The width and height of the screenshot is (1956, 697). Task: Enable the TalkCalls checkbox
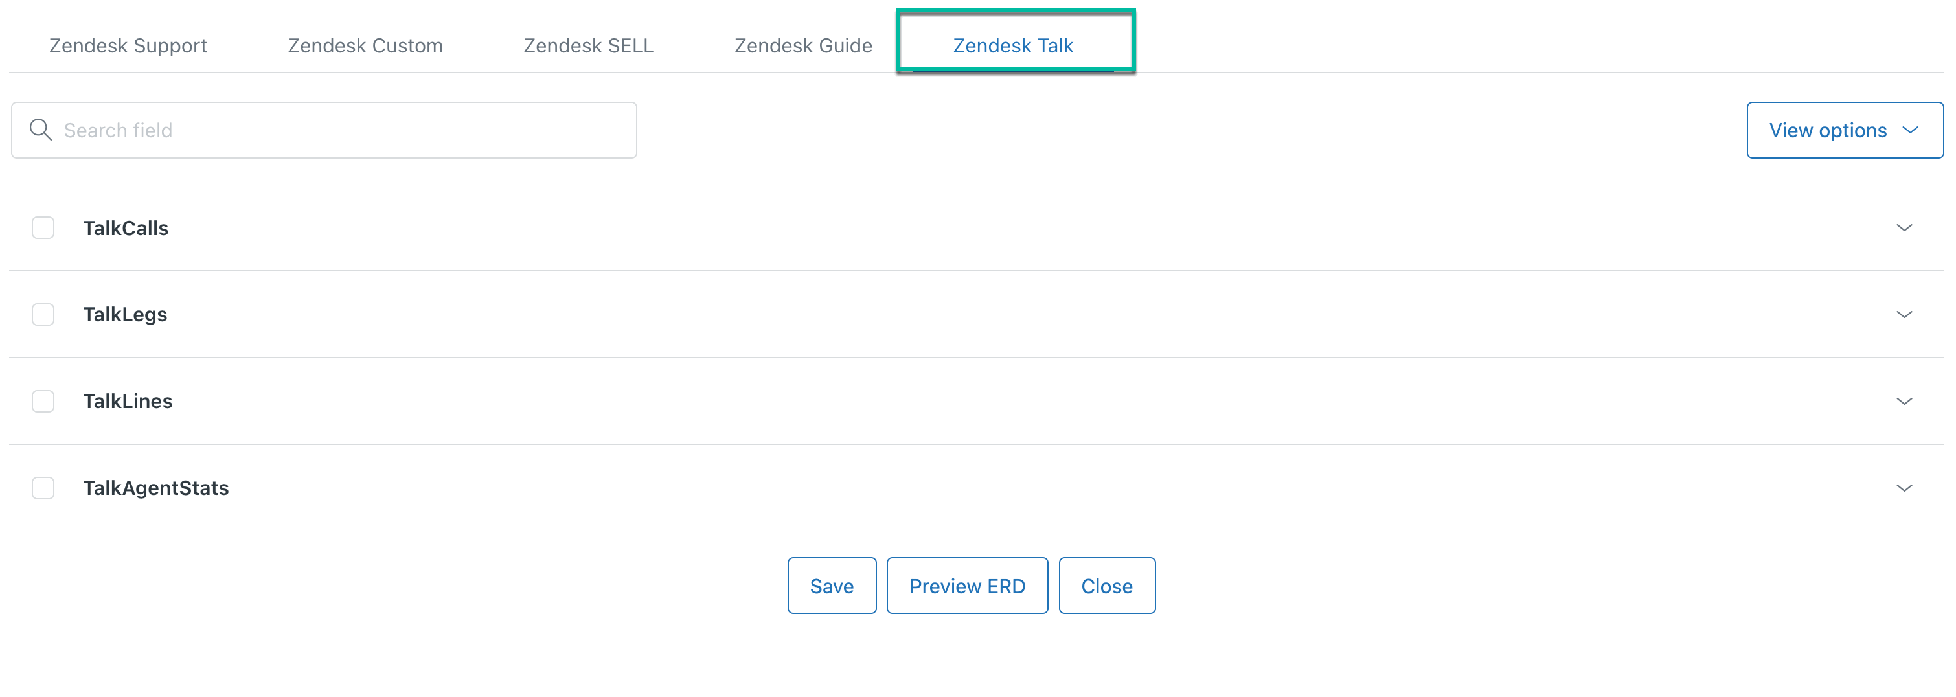[x=43, y=228]
